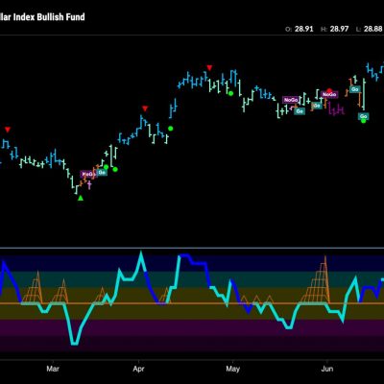Click the green up-triangle marker at March low
Image resolution: width=384 pixels, height=384 pixels.
coord(81,198)
